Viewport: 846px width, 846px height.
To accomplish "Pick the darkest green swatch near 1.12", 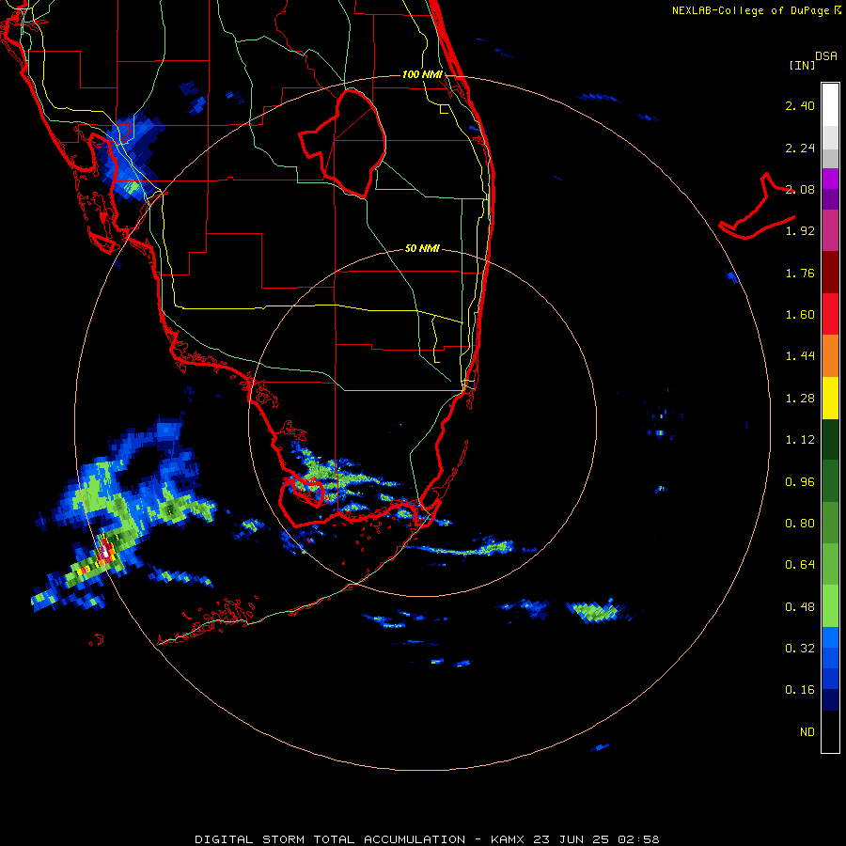I will click(830, 440).
